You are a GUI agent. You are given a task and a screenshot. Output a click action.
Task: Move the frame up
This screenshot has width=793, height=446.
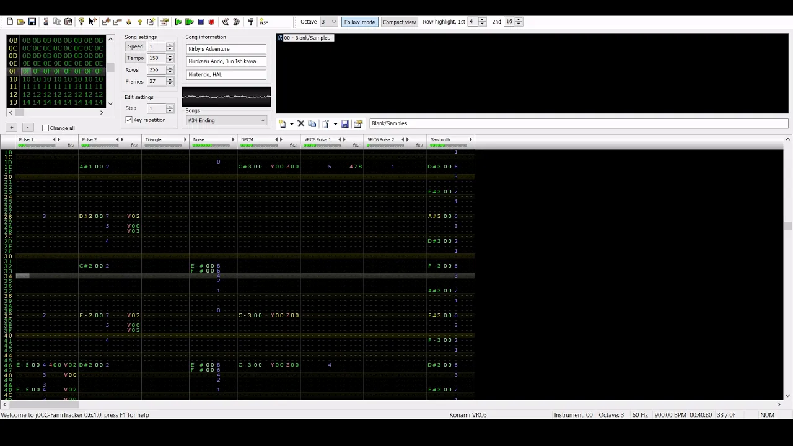[139, 22]
